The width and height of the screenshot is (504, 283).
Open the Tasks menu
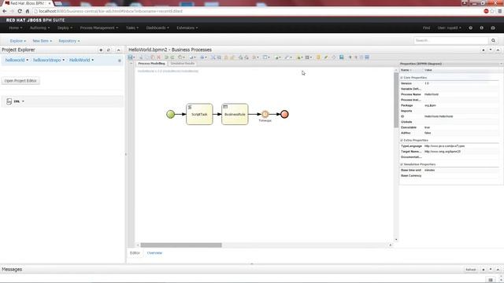132,28
